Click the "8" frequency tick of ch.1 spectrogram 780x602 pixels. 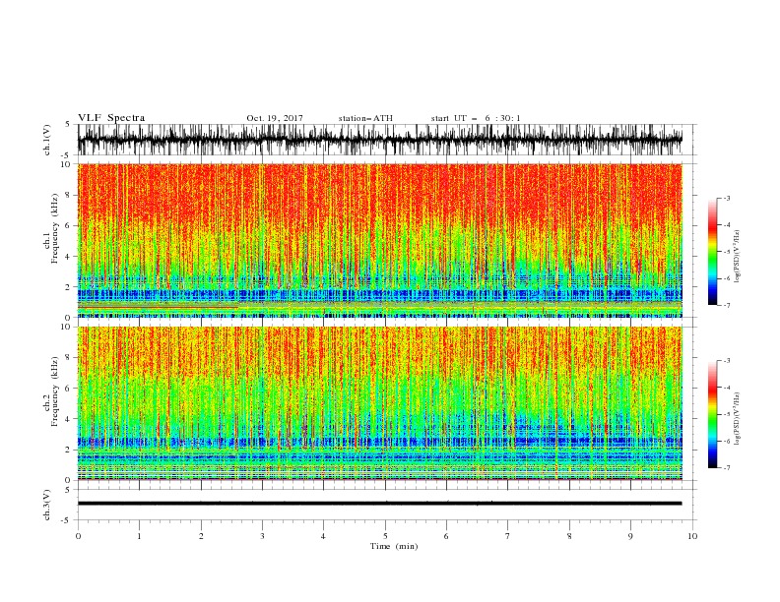[68, 195]
